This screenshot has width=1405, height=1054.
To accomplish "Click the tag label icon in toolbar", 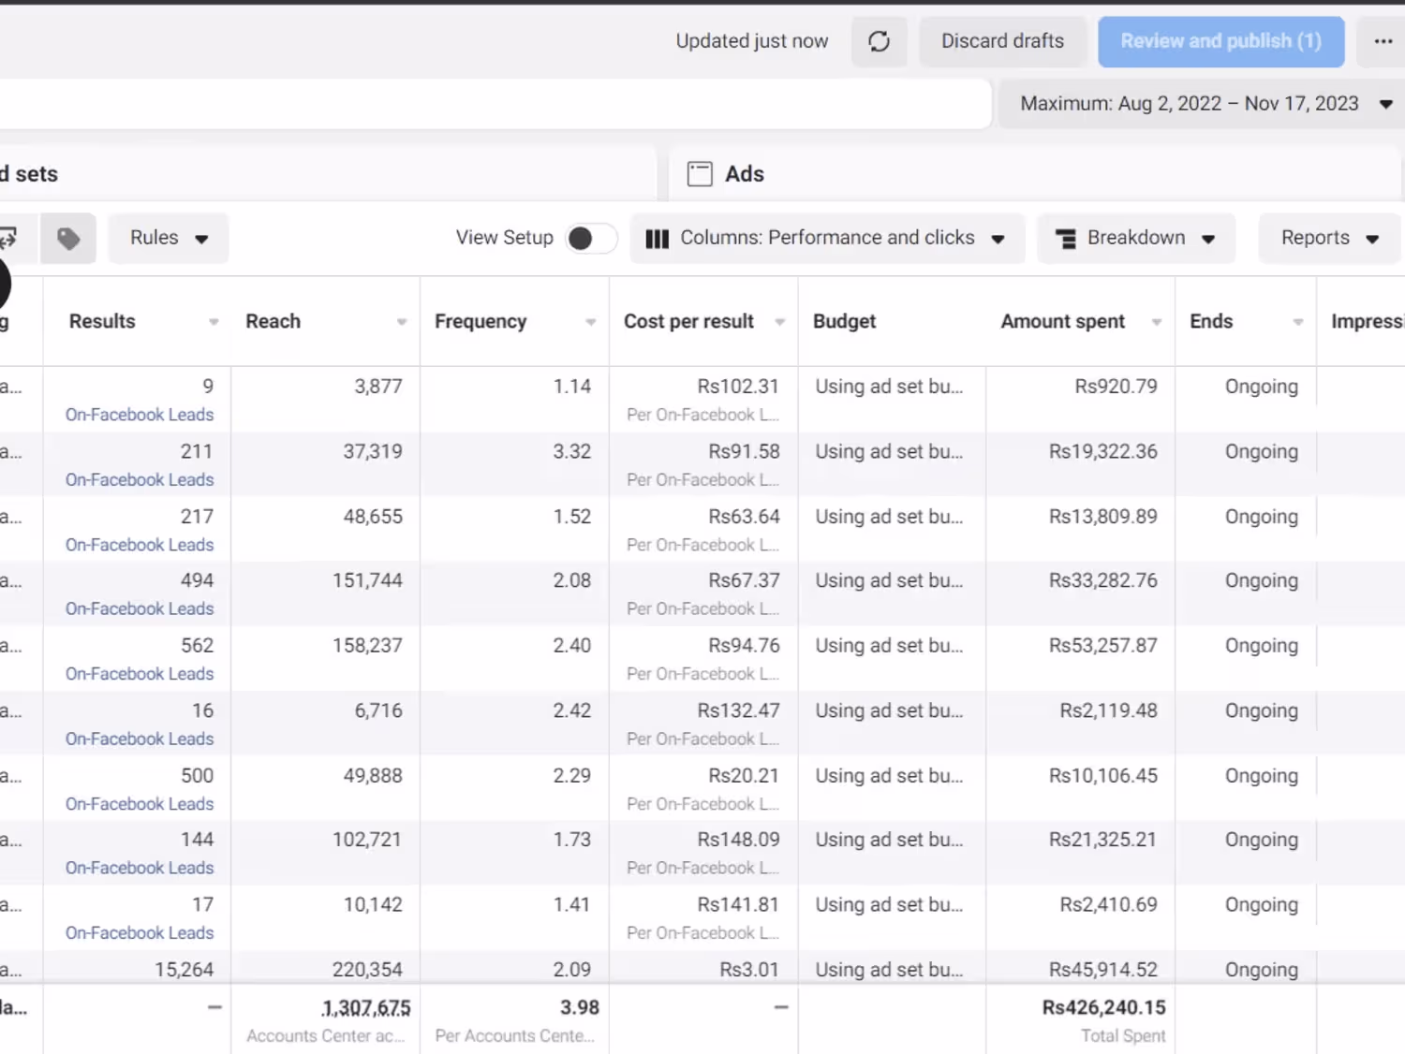I will click(68, 239).
